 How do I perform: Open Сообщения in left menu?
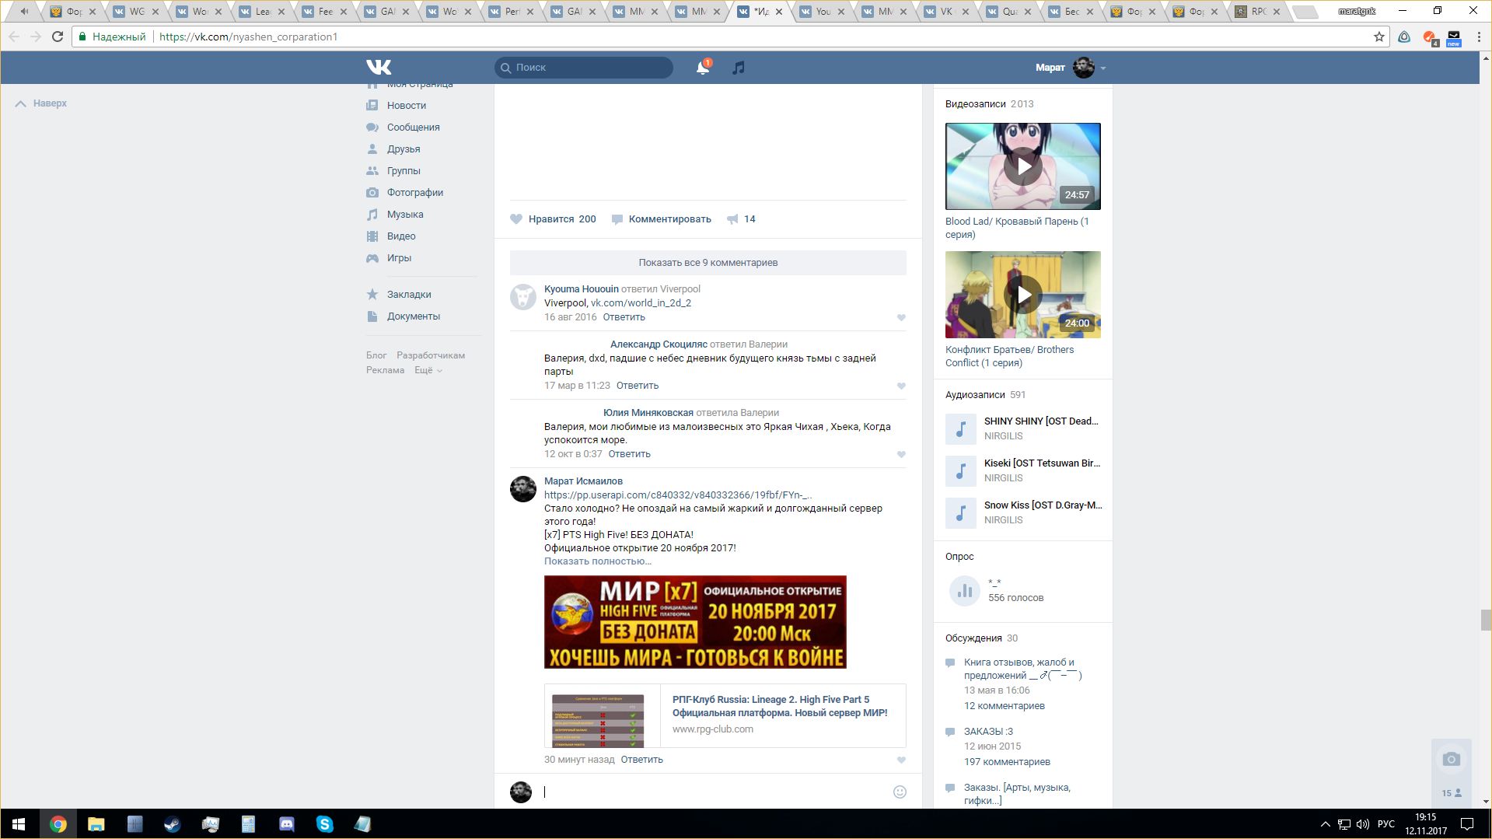click(413, 128)
